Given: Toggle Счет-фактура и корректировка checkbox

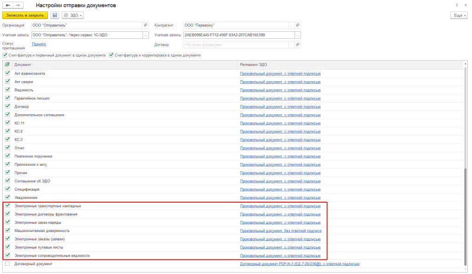Looking at the screenshot, I should pyautogui.click(x=111, y=55).
